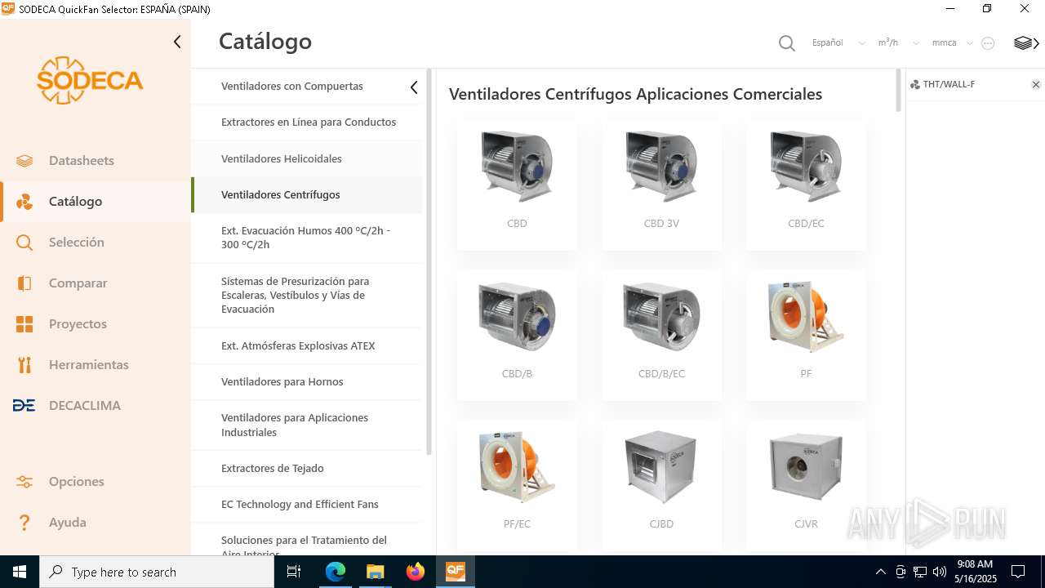Click the Opciones sliders icon
Viewport: 1045px width, 588px height.
point(24,482)
